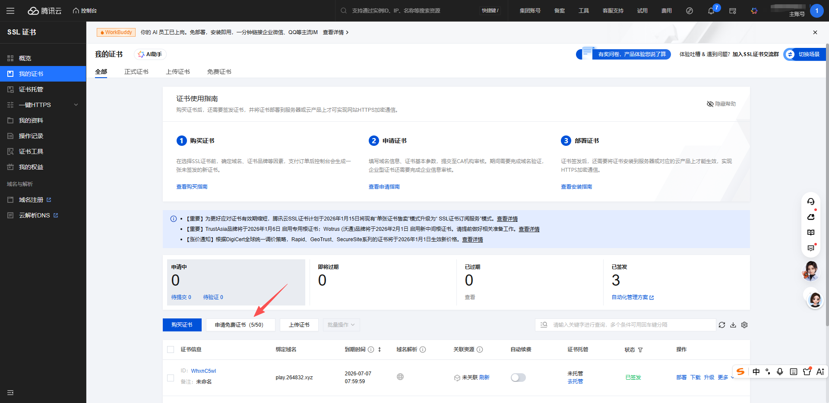This screenshot has width=829, height=403.
Task: Click the notification bell icon
Action: (x=711, y=11)
